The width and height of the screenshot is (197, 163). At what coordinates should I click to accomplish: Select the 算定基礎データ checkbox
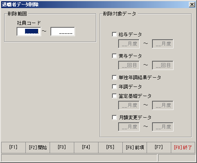[114, 96]
